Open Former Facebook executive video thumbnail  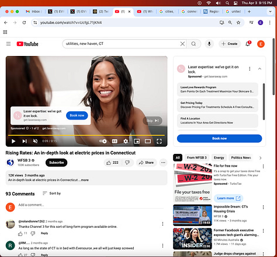(192, 239)
